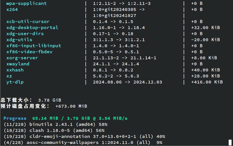Click the +673.00 MiB disk usage change value
The width and height of the screenshot is (233, 146).
tap(71, 106)
